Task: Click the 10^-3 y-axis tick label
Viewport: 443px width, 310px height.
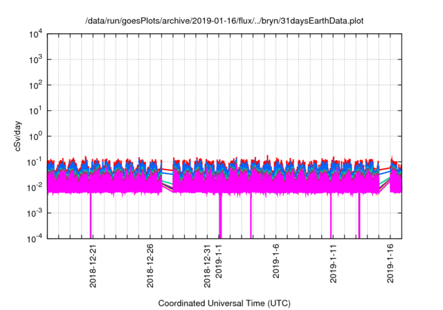Action: tap(35, 213)
